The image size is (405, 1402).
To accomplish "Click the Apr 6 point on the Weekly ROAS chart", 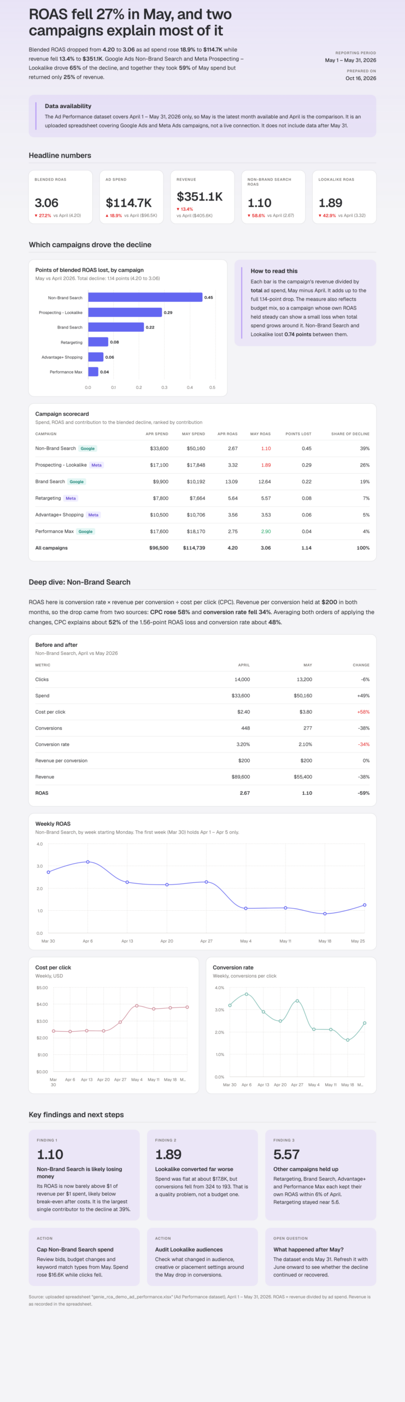I will pos(87,862).
